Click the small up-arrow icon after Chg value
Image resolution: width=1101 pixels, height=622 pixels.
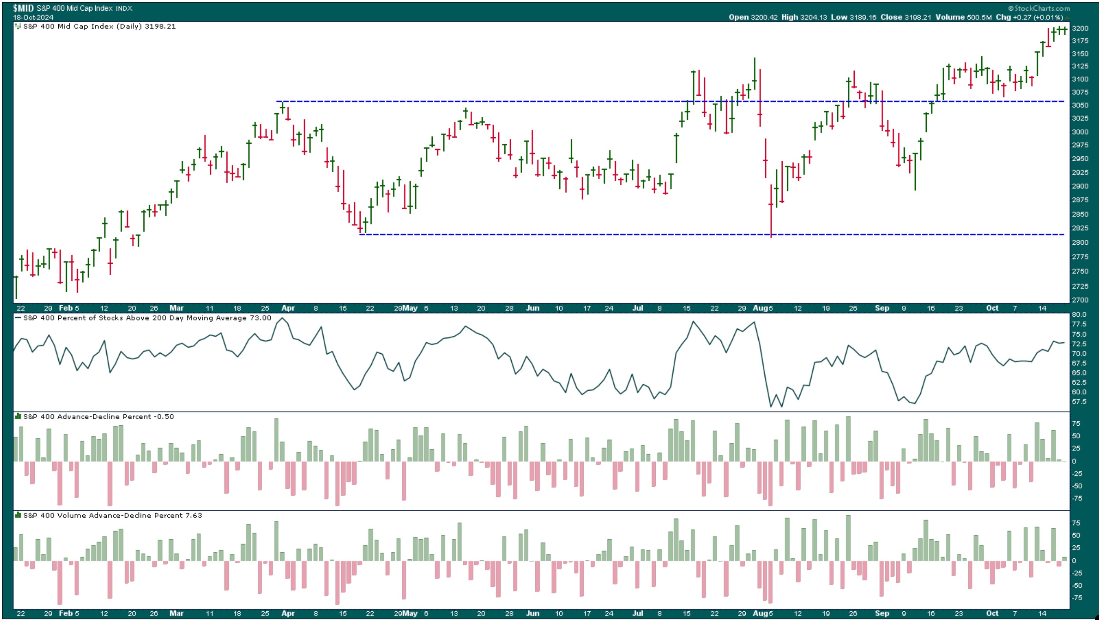[1067, 18]
